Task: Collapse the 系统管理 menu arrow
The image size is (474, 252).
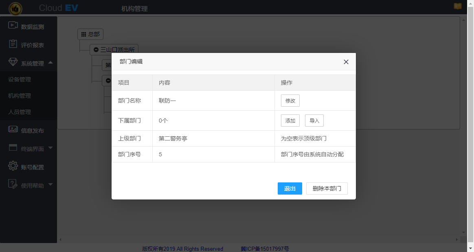Action: pyautogui.click(x=50, y=63)
